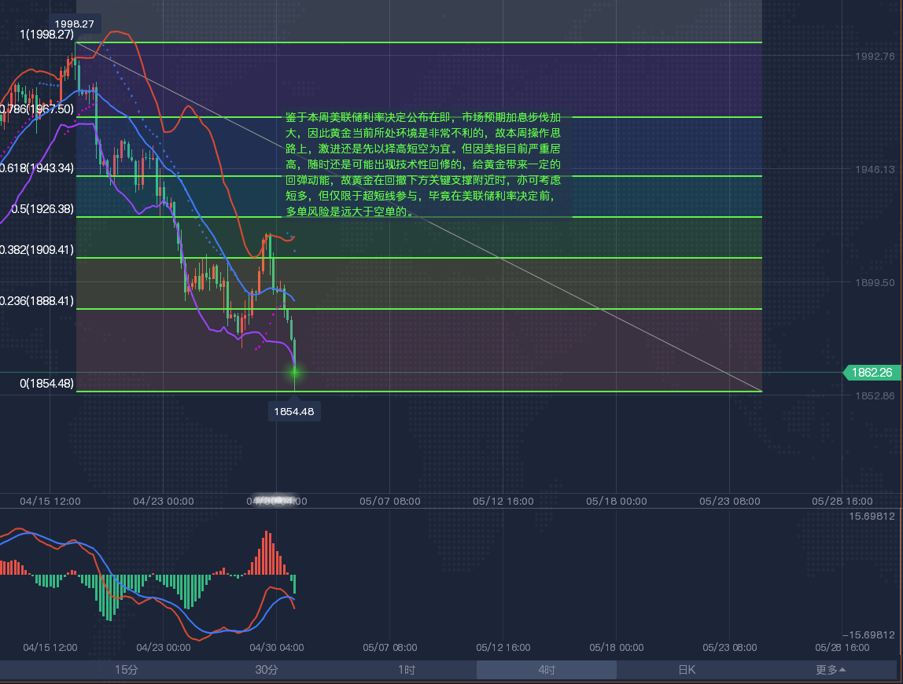903x684 pixels.
Task: Select the Fibonacci 0.236(1888.41) label
Action: click(x=37, y=301)
